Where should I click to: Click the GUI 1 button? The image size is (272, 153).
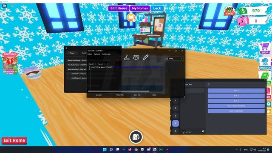pyautogui.click(x=236, y=91)
